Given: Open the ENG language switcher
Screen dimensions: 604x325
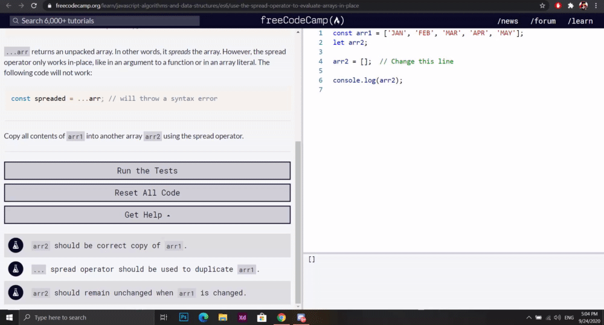Looking at the screenshot, I should click(x=569, y=318).
